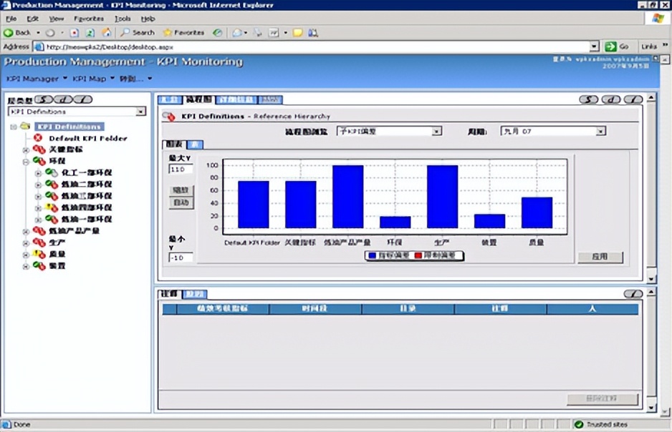Open the KPI Manager dropdown menu

click(37, 79)
